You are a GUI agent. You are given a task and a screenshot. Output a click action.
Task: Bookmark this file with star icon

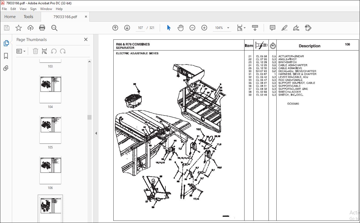(19, 28)
